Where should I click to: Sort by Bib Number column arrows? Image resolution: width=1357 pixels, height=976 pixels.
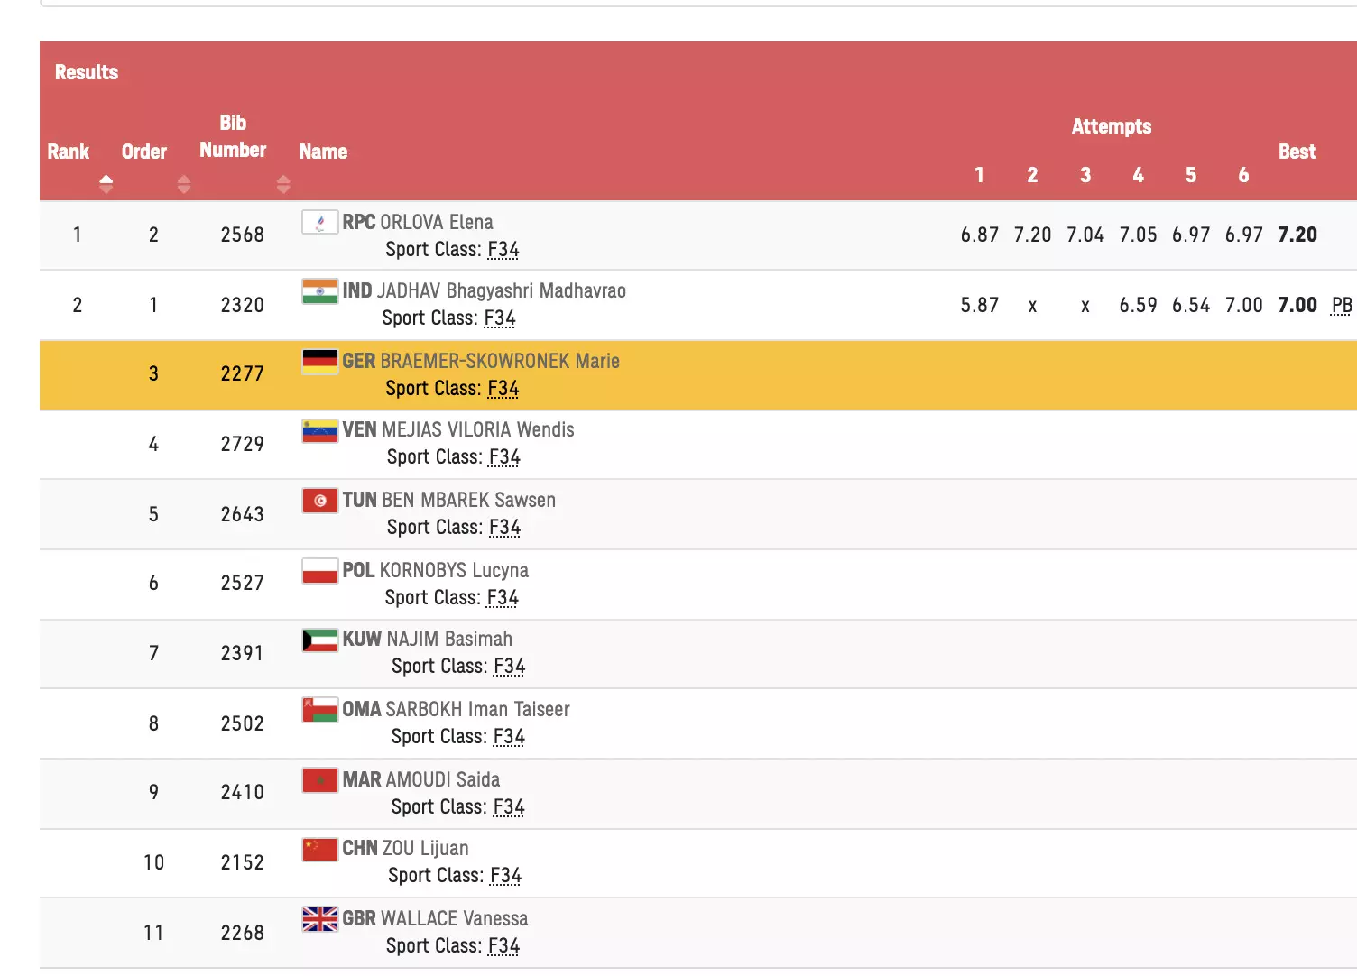283,184
